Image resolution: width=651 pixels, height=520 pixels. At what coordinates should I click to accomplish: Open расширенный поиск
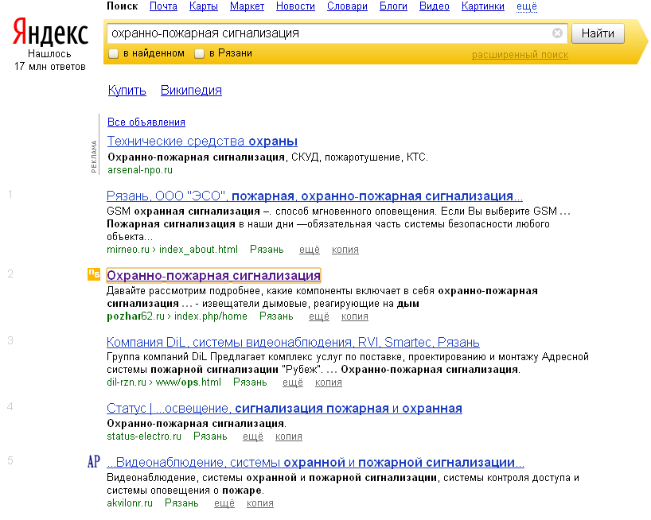click(520, 54)
